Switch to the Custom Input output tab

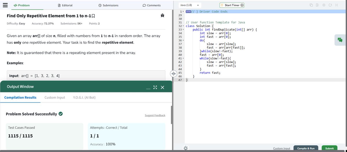[55, 97]
